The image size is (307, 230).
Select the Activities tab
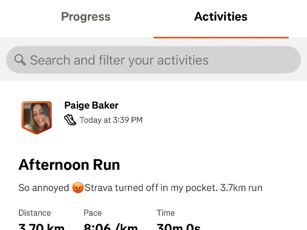221,17
